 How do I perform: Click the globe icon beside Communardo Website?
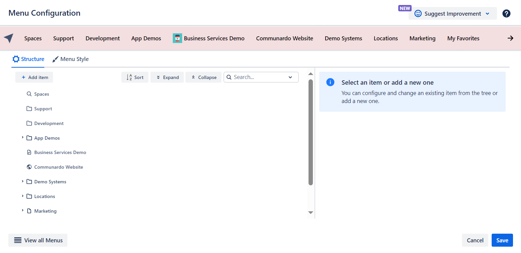coord(29,167)
